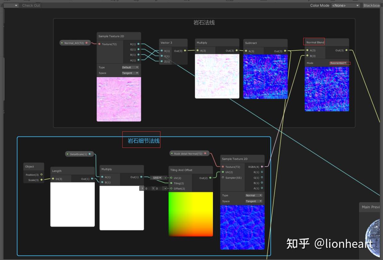Select the DetailScale(1) property node
Viewport: 383px width, 260px height.
coord(79,154)
